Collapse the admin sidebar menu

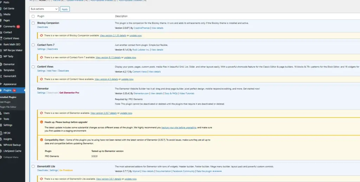pyautogui.click(x=10, y=157)
